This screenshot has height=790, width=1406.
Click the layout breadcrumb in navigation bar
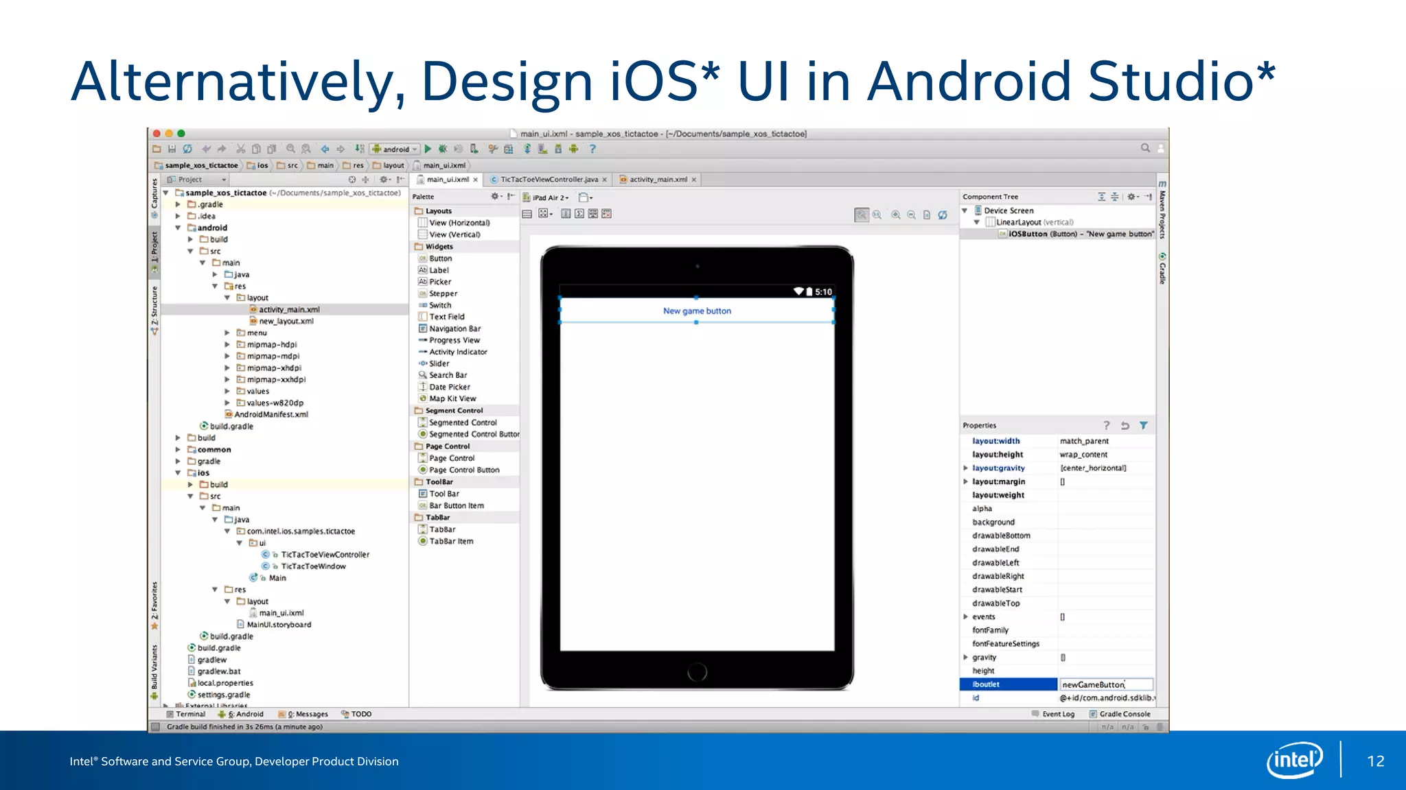[389, 165]
